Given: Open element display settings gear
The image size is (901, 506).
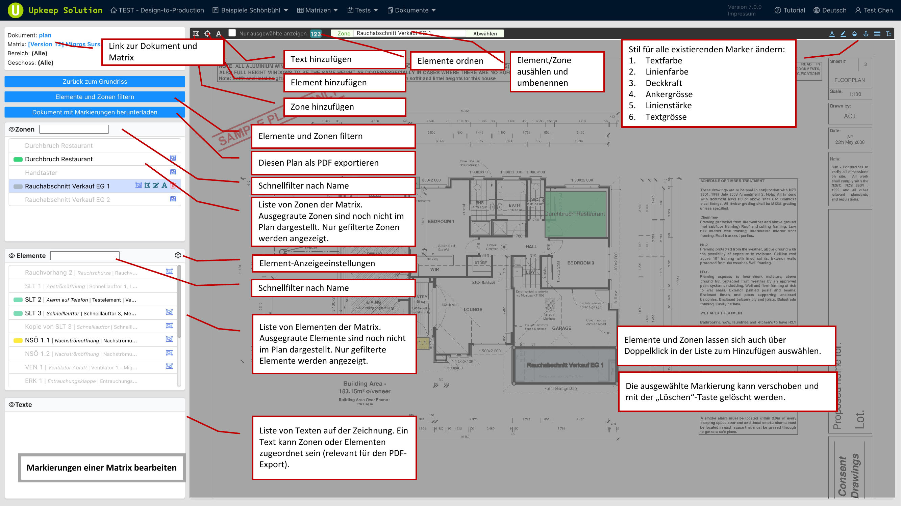Looking at the screenshot, I should pos(178,255).
